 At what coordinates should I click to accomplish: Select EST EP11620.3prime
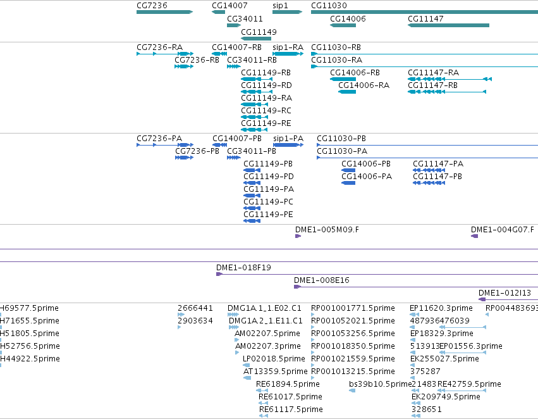pyautogui.click(x=441, y=308)
